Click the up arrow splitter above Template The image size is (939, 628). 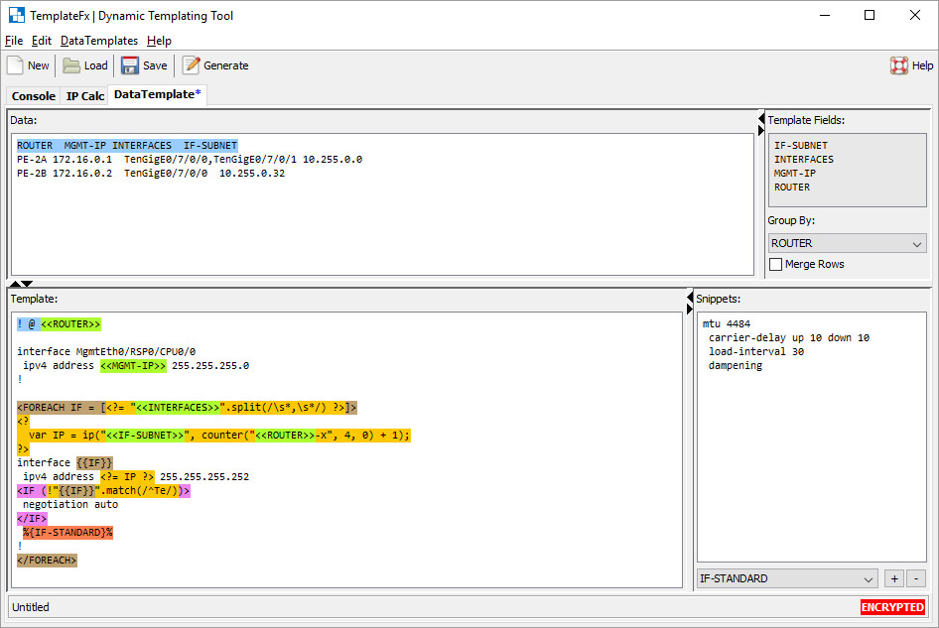click(15, 284)
